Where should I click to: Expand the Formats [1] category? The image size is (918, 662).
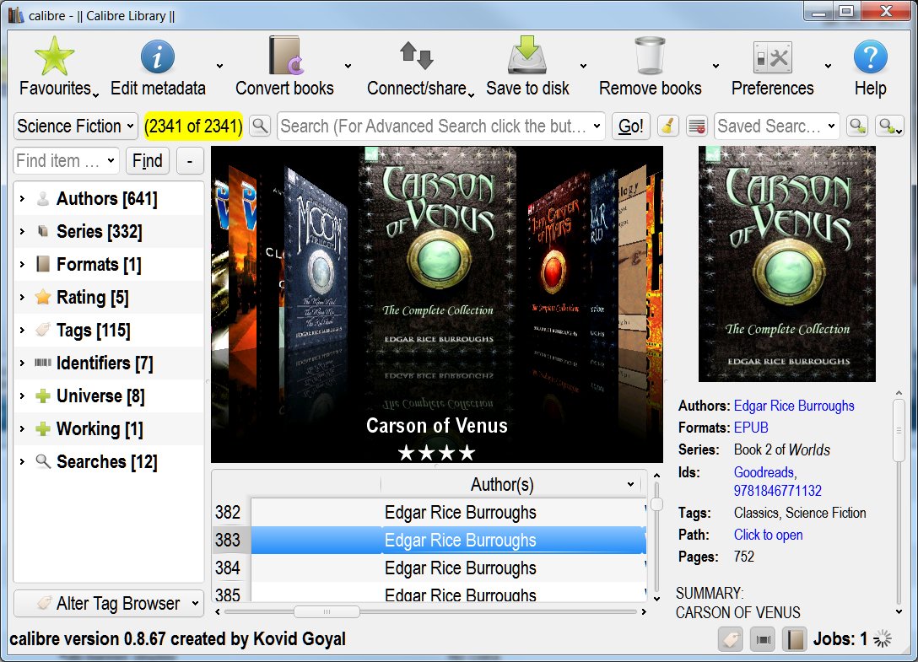pyautogui.click(x=22, y=264)
